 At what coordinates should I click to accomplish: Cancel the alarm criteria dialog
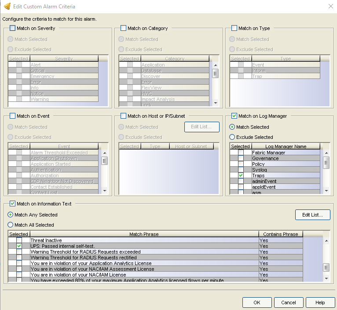coord(289,303)
